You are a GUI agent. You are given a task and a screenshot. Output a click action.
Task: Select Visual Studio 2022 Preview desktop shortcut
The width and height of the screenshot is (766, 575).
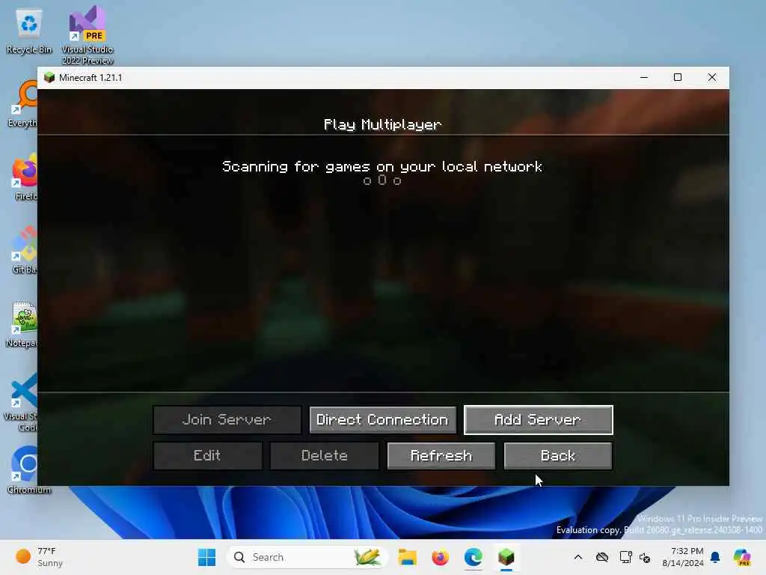coord(88,35)
